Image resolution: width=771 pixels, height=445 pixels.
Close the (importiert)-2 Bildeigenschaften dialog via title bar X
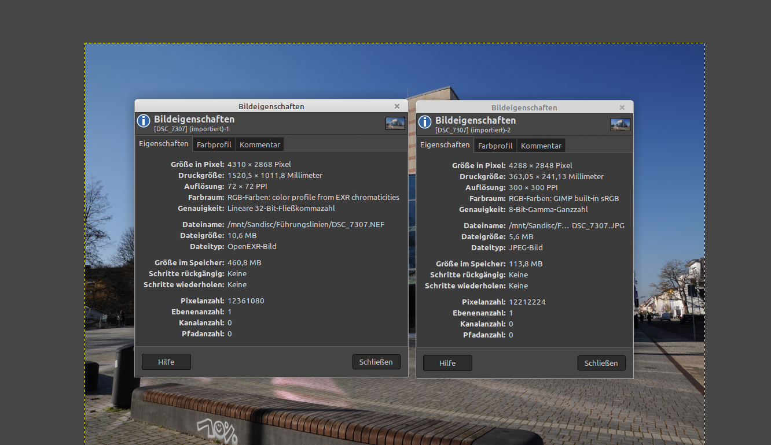622,107
